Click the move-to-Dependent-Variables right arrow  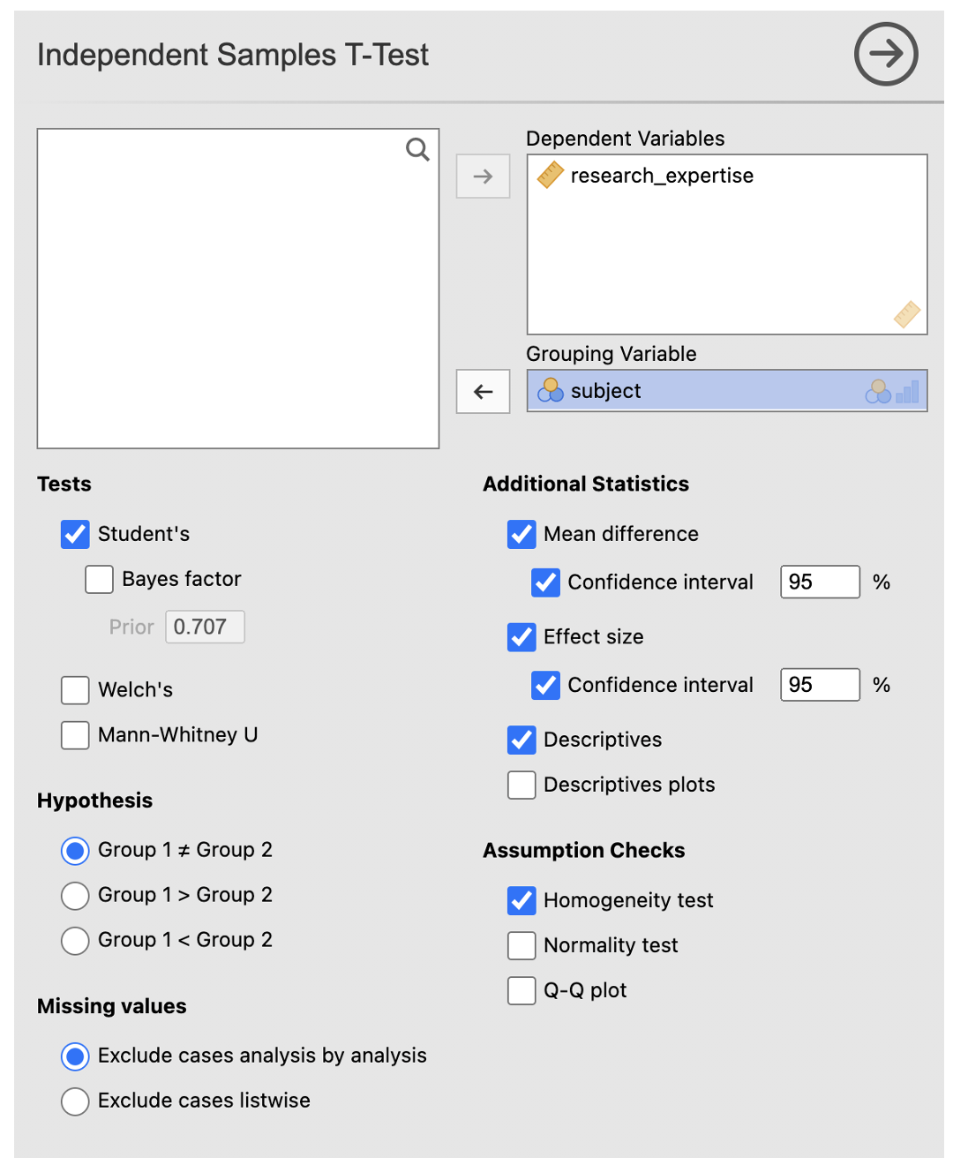(x=483, y=177)
